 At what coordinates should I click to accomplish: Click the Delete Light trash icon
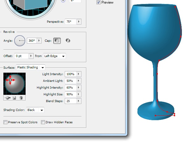(21, 98)
